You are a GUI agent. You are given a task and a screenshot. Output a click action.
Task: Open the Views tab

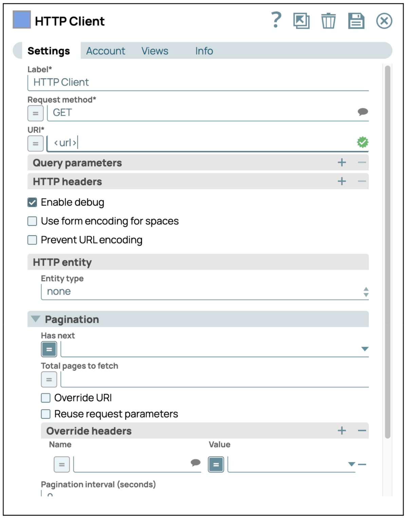click(x=155, y=51)
